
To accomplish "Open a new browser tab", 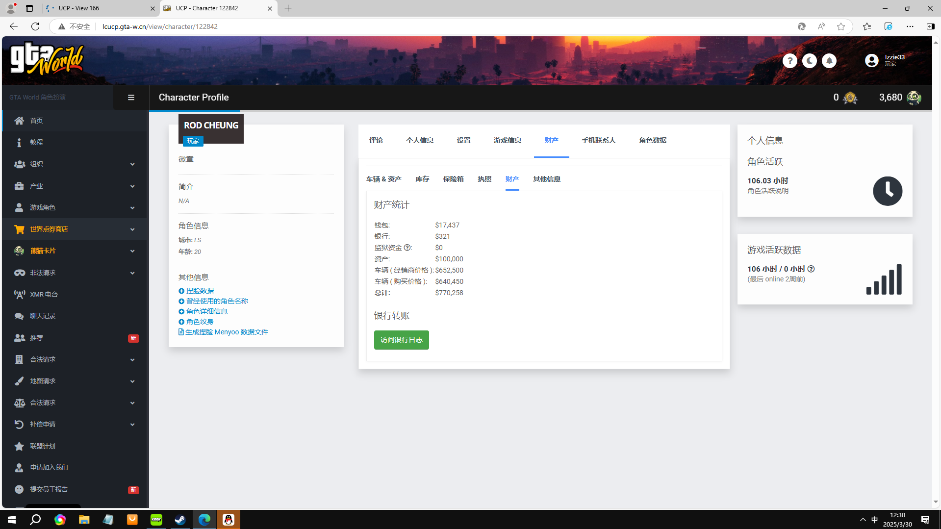I will click(x=288, y=8).
